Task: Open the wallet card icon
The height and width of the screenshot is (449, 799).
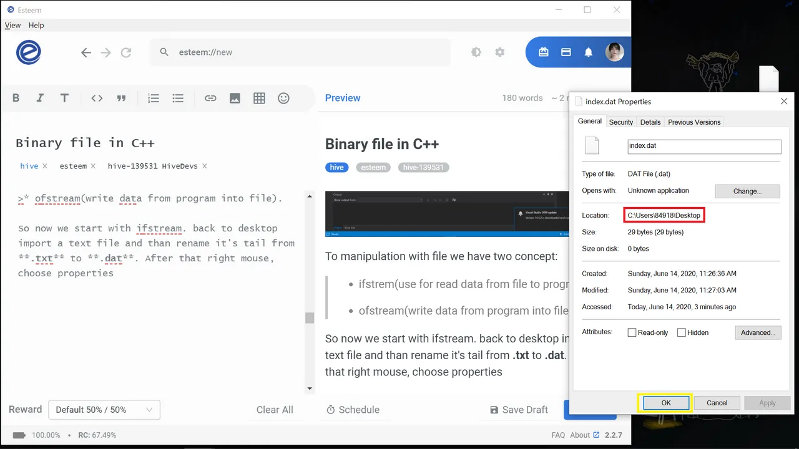Action: point(566,52)
